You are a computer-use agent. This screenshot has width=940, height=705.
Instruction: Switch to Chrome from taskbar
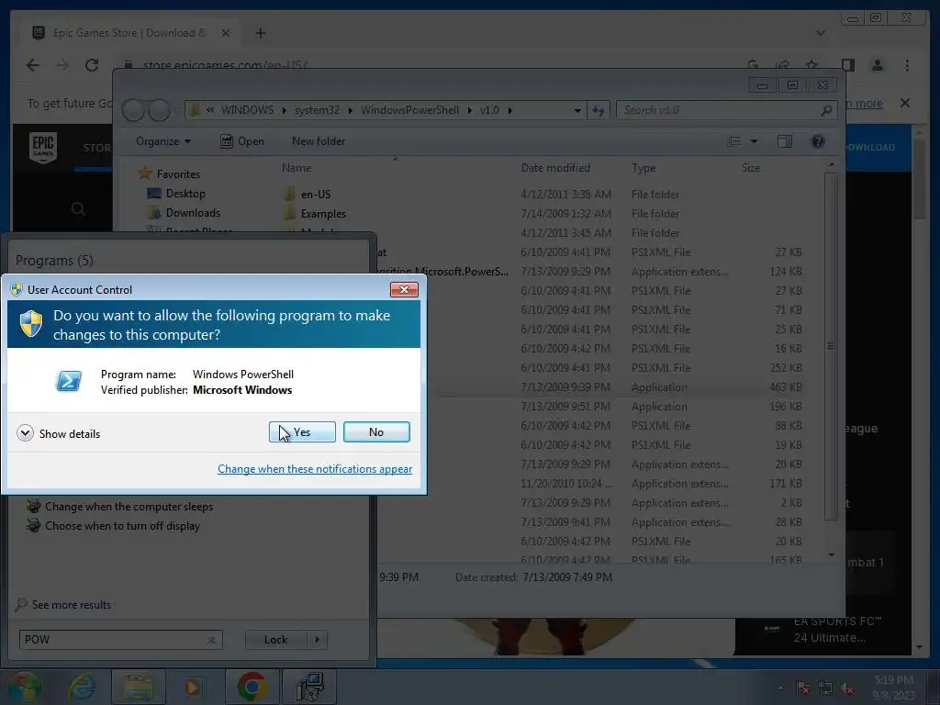coord(252,687)
